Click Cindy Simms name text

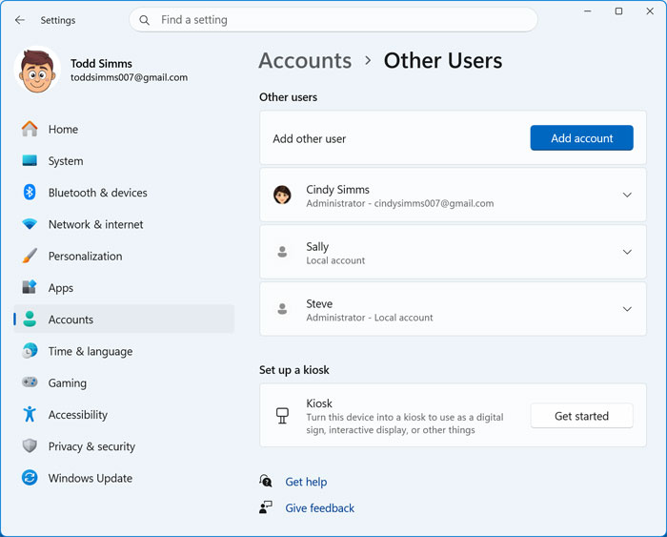337,190
